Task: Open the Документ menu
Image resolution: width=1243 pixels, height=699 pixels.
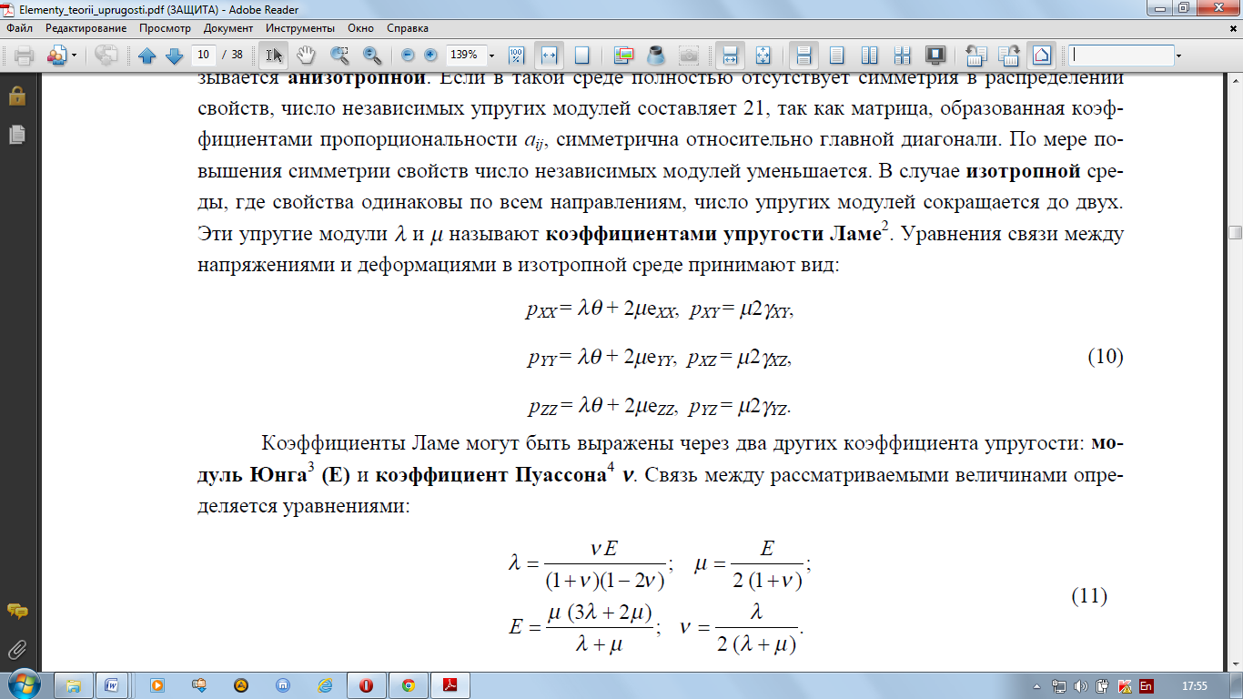Action: [x=228, y=28]
